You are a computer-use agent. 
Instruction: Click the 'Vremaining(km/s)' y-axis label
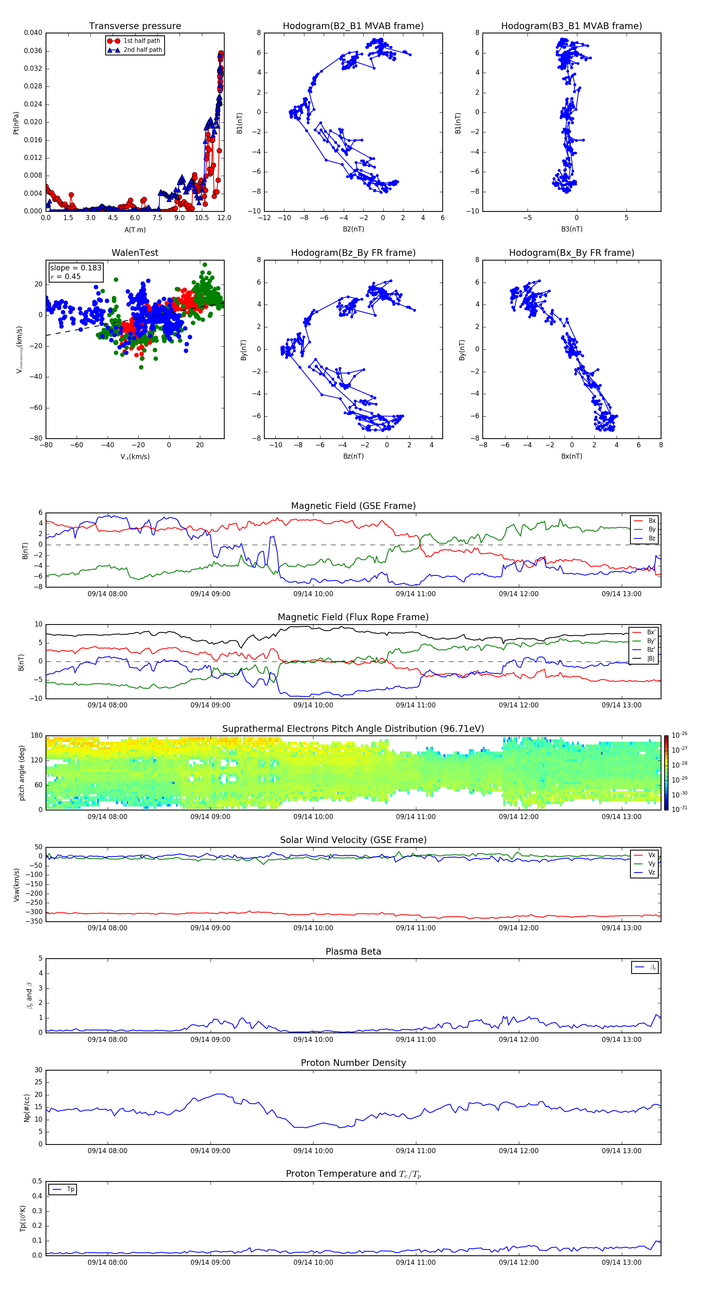coord(19,349)
